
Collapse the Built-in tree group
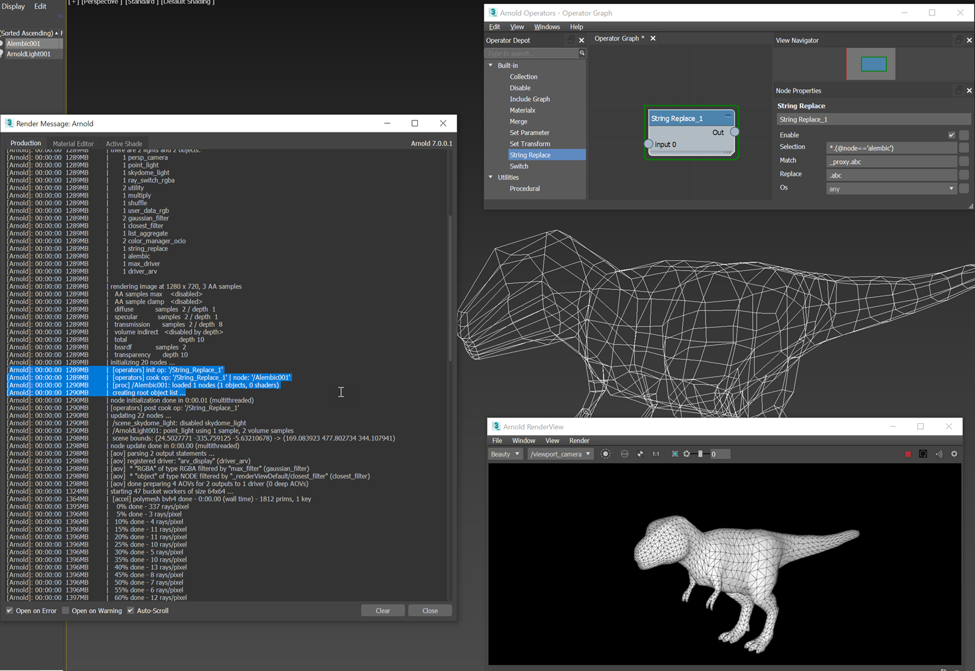[491, 65]
